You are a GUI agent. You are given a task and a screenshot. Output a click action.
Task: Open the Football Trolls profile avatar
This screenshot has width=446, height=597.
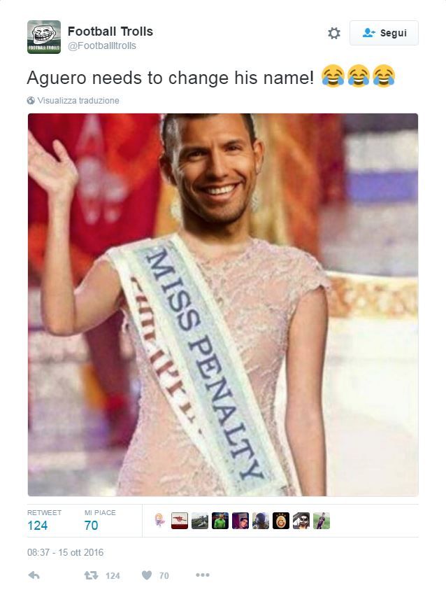pos(44,37)
